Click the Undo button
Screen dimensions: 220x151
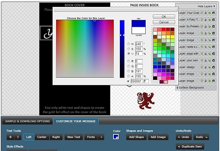[x=184, y=137]
